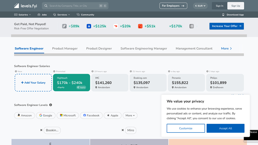Click the Services icon in the nav bar
The image size is (258, 145).
55,15
